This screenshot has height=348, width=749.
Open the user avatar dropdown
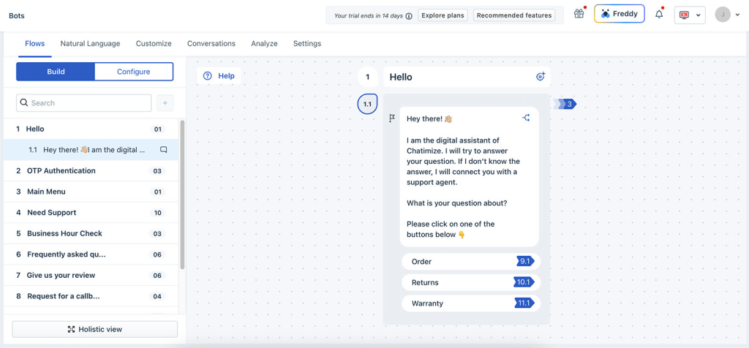coord(727,15)
